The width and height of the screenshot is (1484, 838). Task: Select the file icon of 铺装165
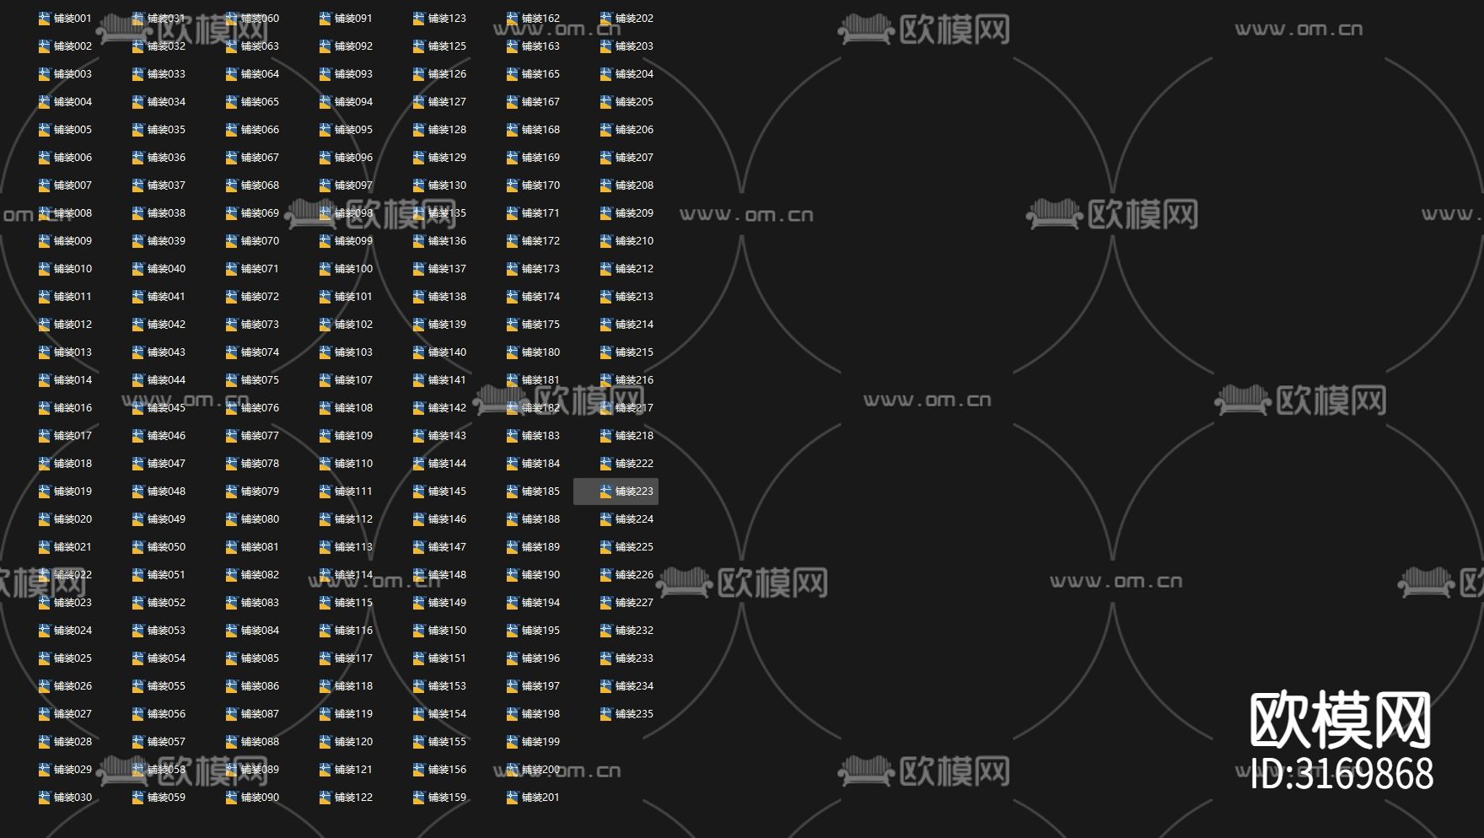(512, 74)
